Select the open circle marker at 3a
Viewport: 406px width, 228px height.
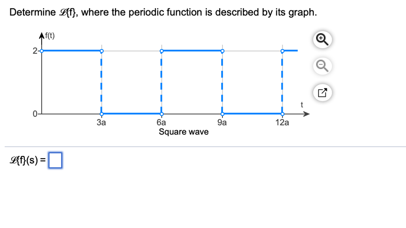pos(102,51)
